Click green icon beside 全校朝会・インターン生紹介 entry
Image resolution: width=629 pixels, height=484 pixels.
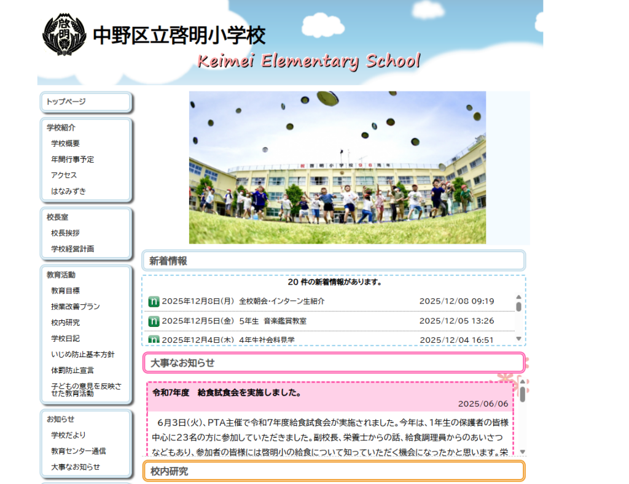pyautogui.click(x=154, y=301)
